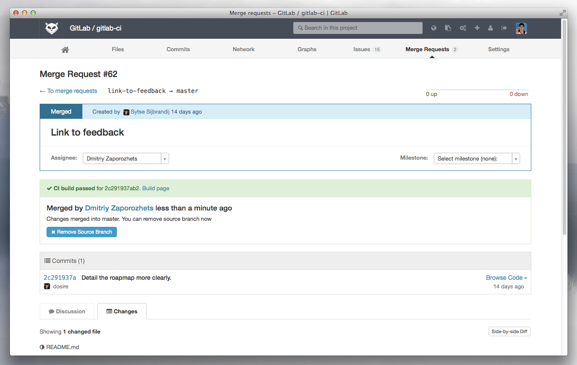This screenshot has width=577, height=365.
Task: Switch to the Discussion tab
Action: [x=67, y=311]
